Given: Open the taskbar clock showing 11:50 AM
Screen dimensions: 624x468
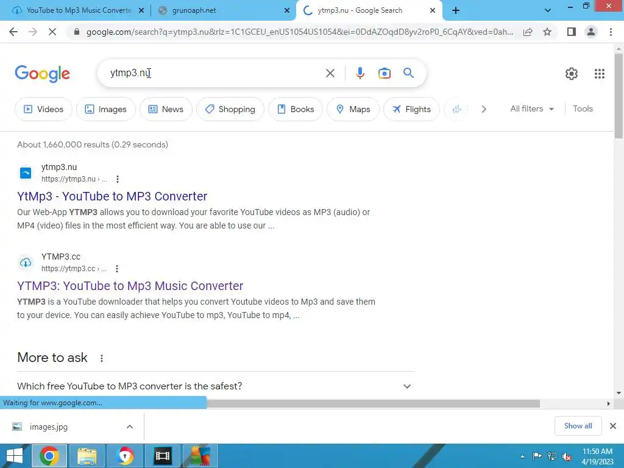Looking at the screenshot, I should (597, 456).
